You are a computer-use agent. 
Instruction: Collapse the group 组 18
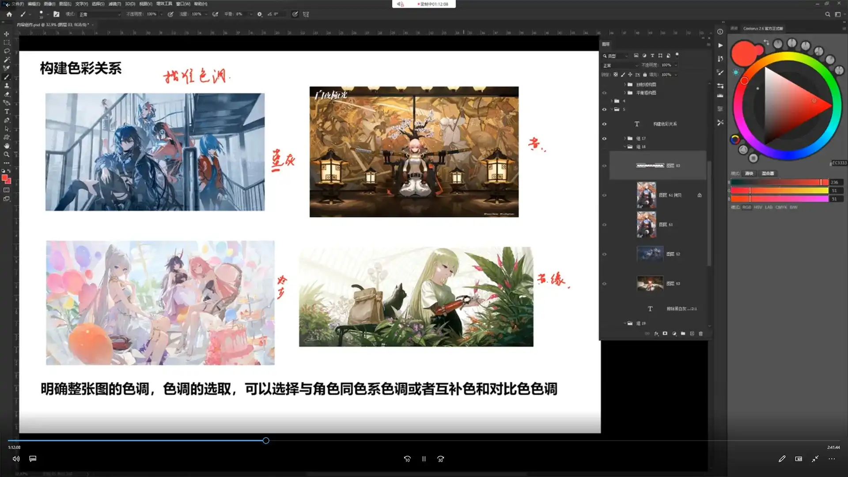coord(625,146)
